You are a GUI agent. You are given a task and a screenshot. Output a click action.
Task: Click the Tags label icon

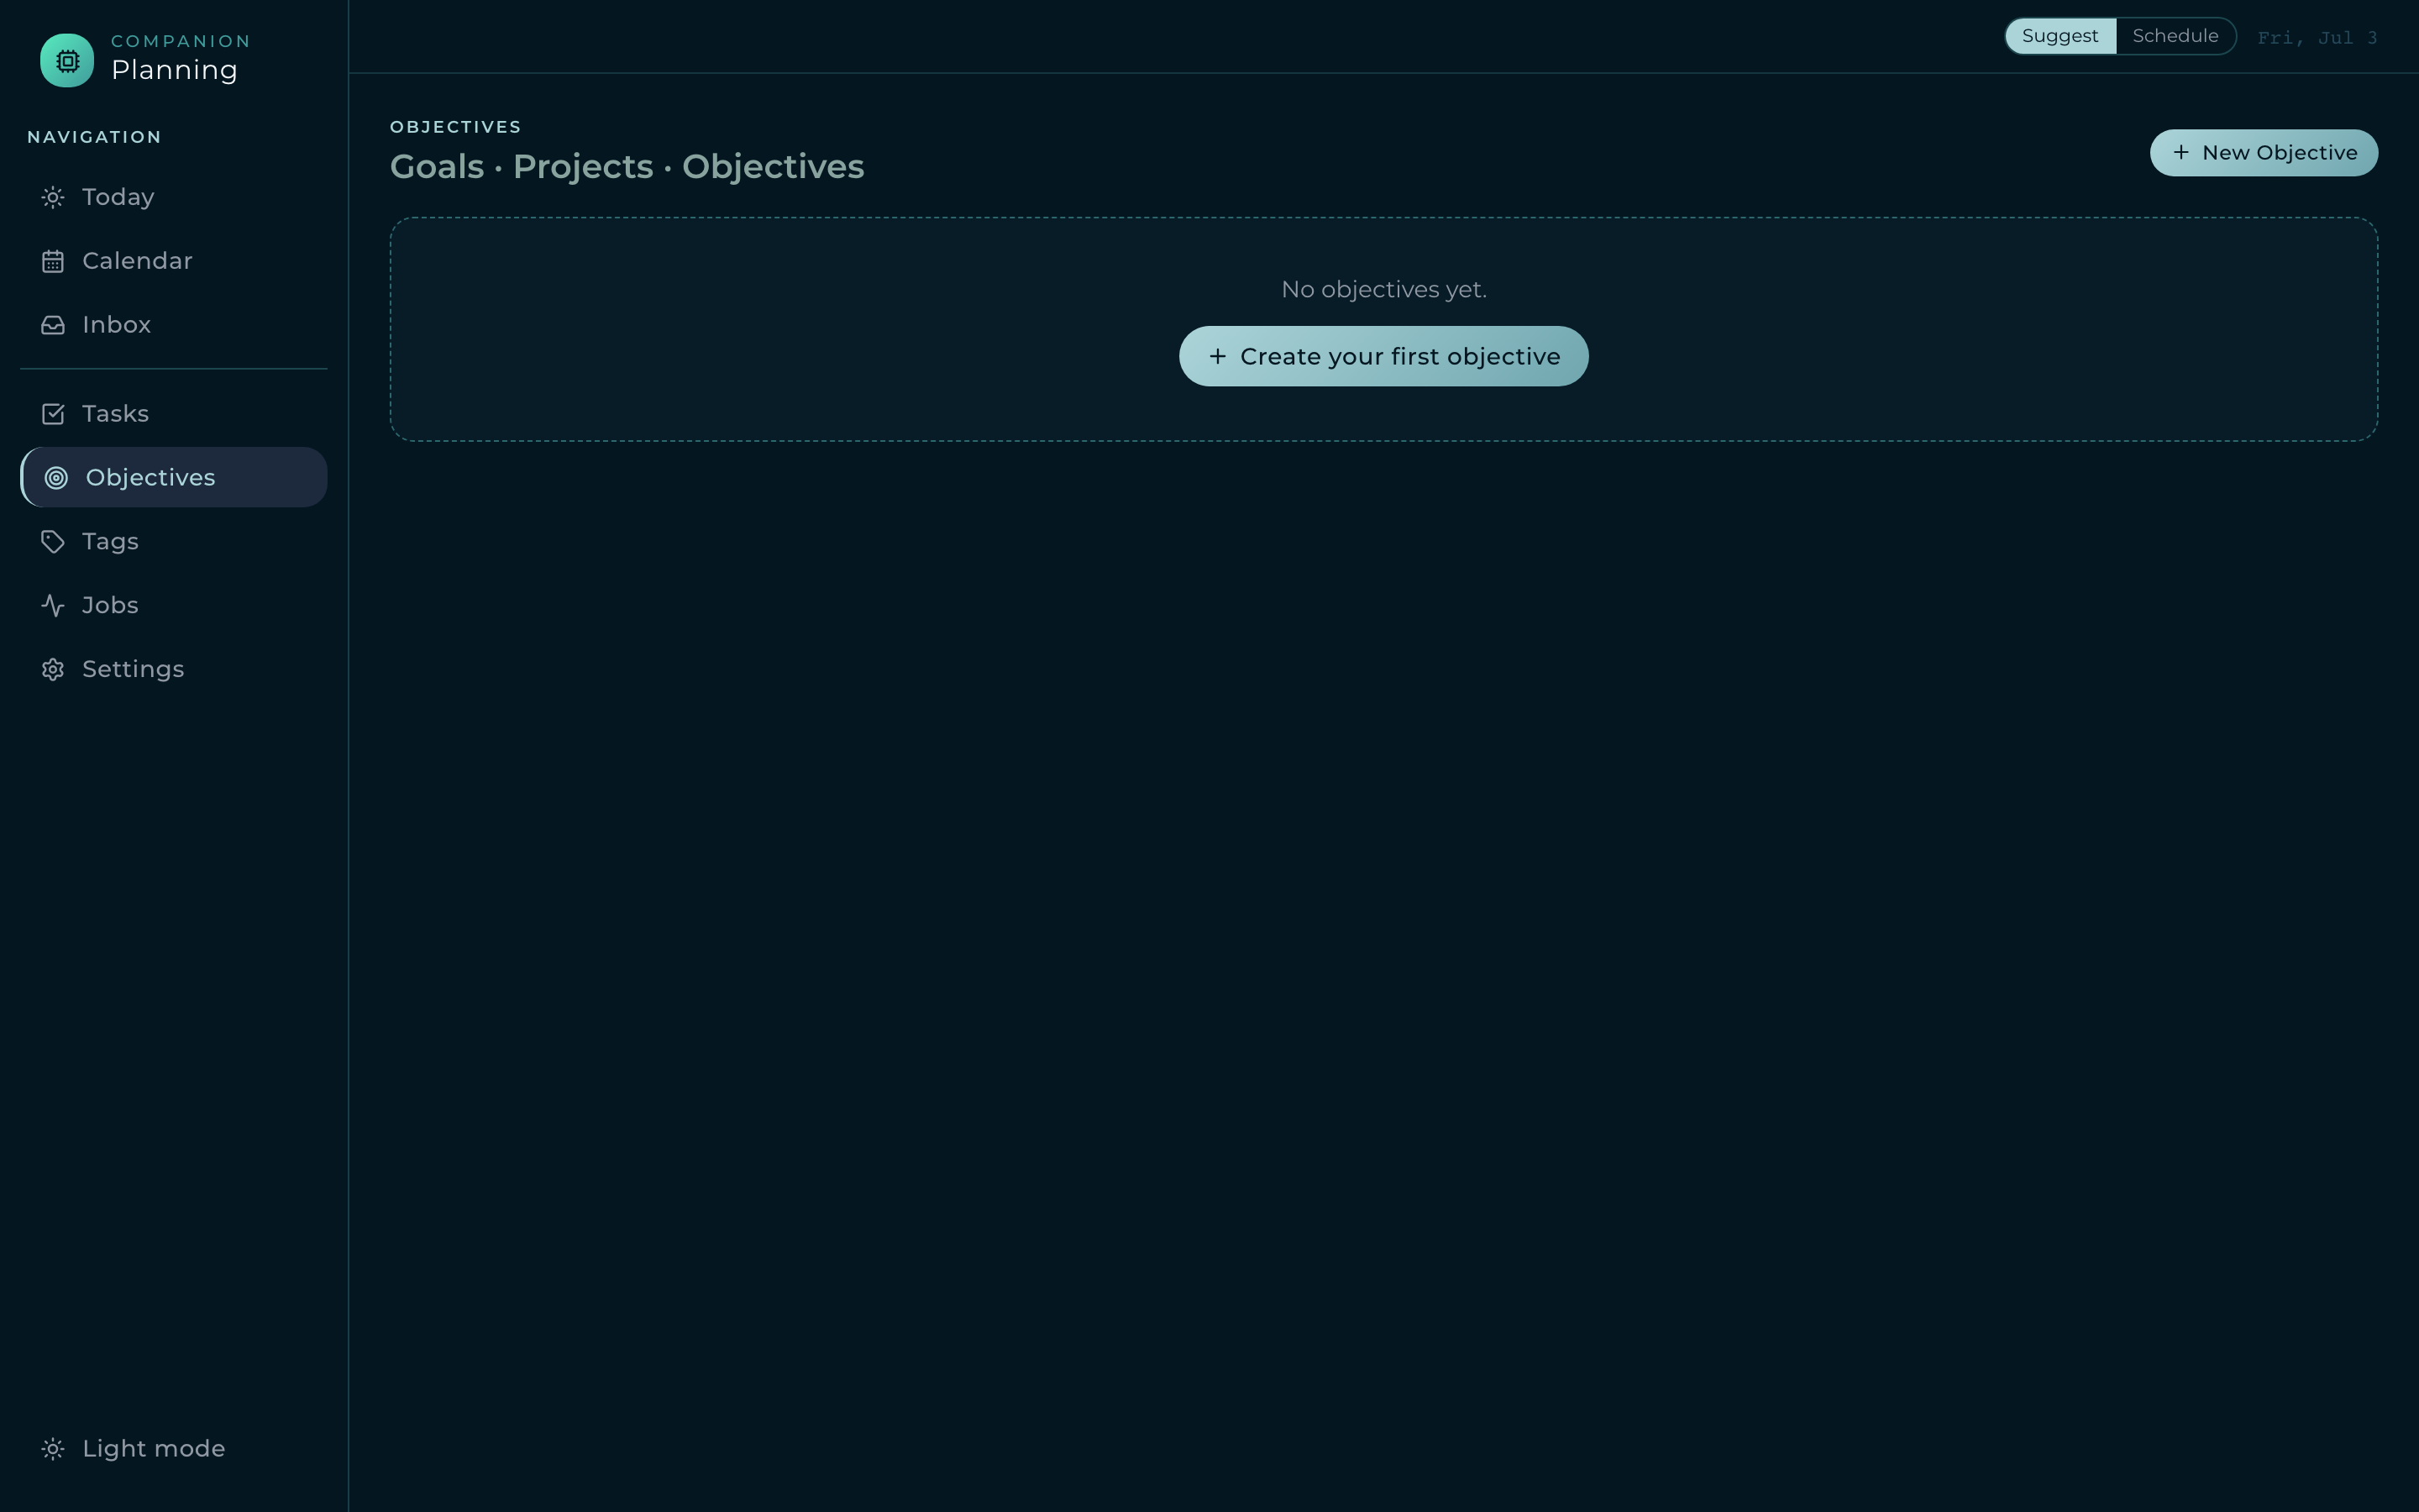[53, 542]
